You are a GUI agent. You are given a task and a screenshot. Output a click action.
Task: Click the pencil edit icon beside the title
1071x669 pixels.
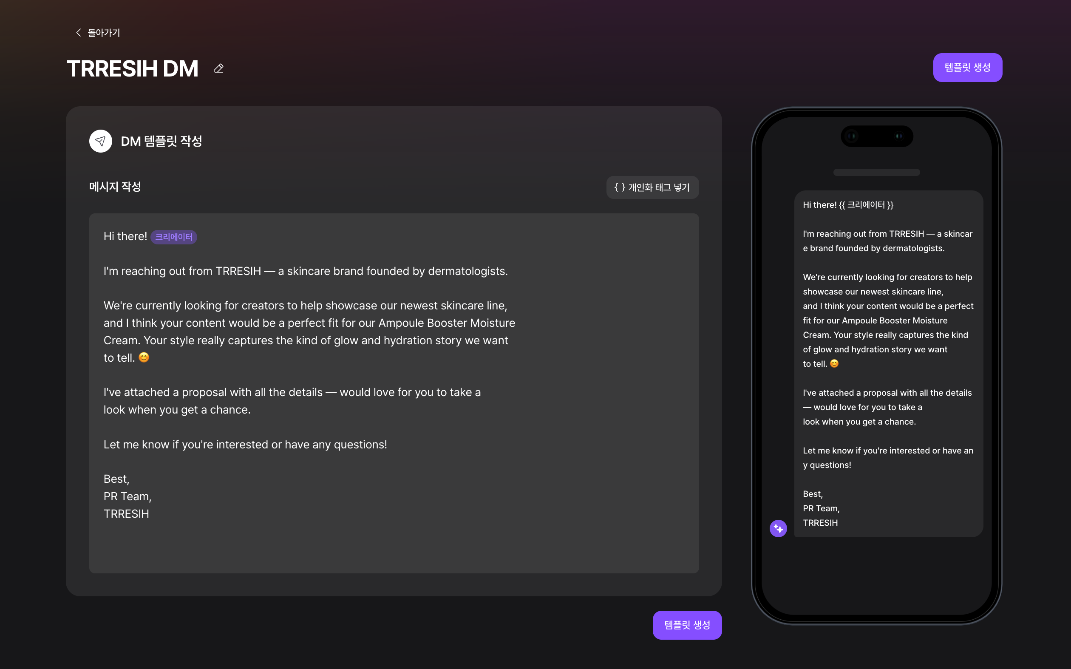point(218,68)
